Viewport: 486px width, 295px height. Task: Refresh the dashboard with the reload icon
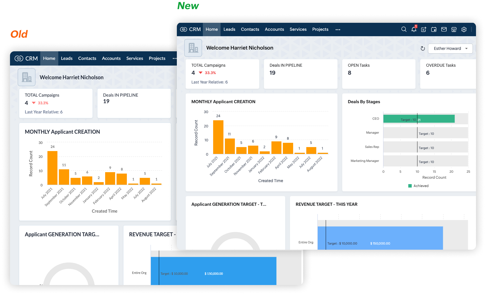click(x=423, y=48)
